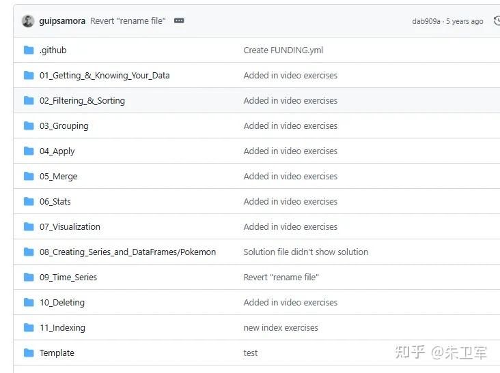Open 06_Stats folder
This screenshot has width=500, height=373.
pyautogui.click(x=55, y=201)
